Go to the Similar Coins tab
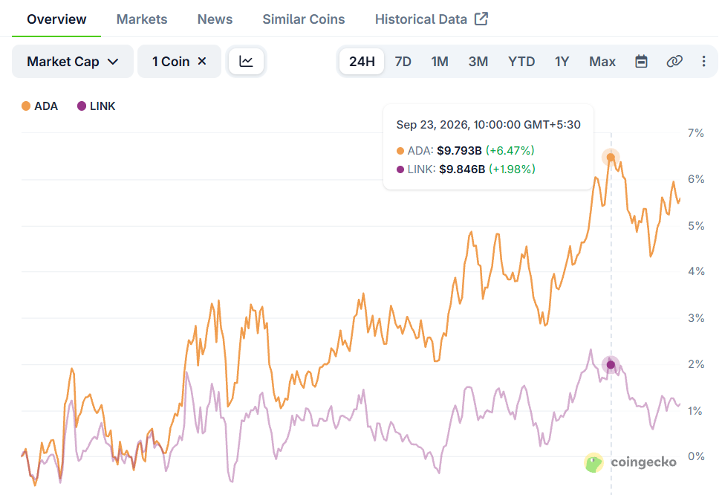722x495 pixels. coord(304,19)
